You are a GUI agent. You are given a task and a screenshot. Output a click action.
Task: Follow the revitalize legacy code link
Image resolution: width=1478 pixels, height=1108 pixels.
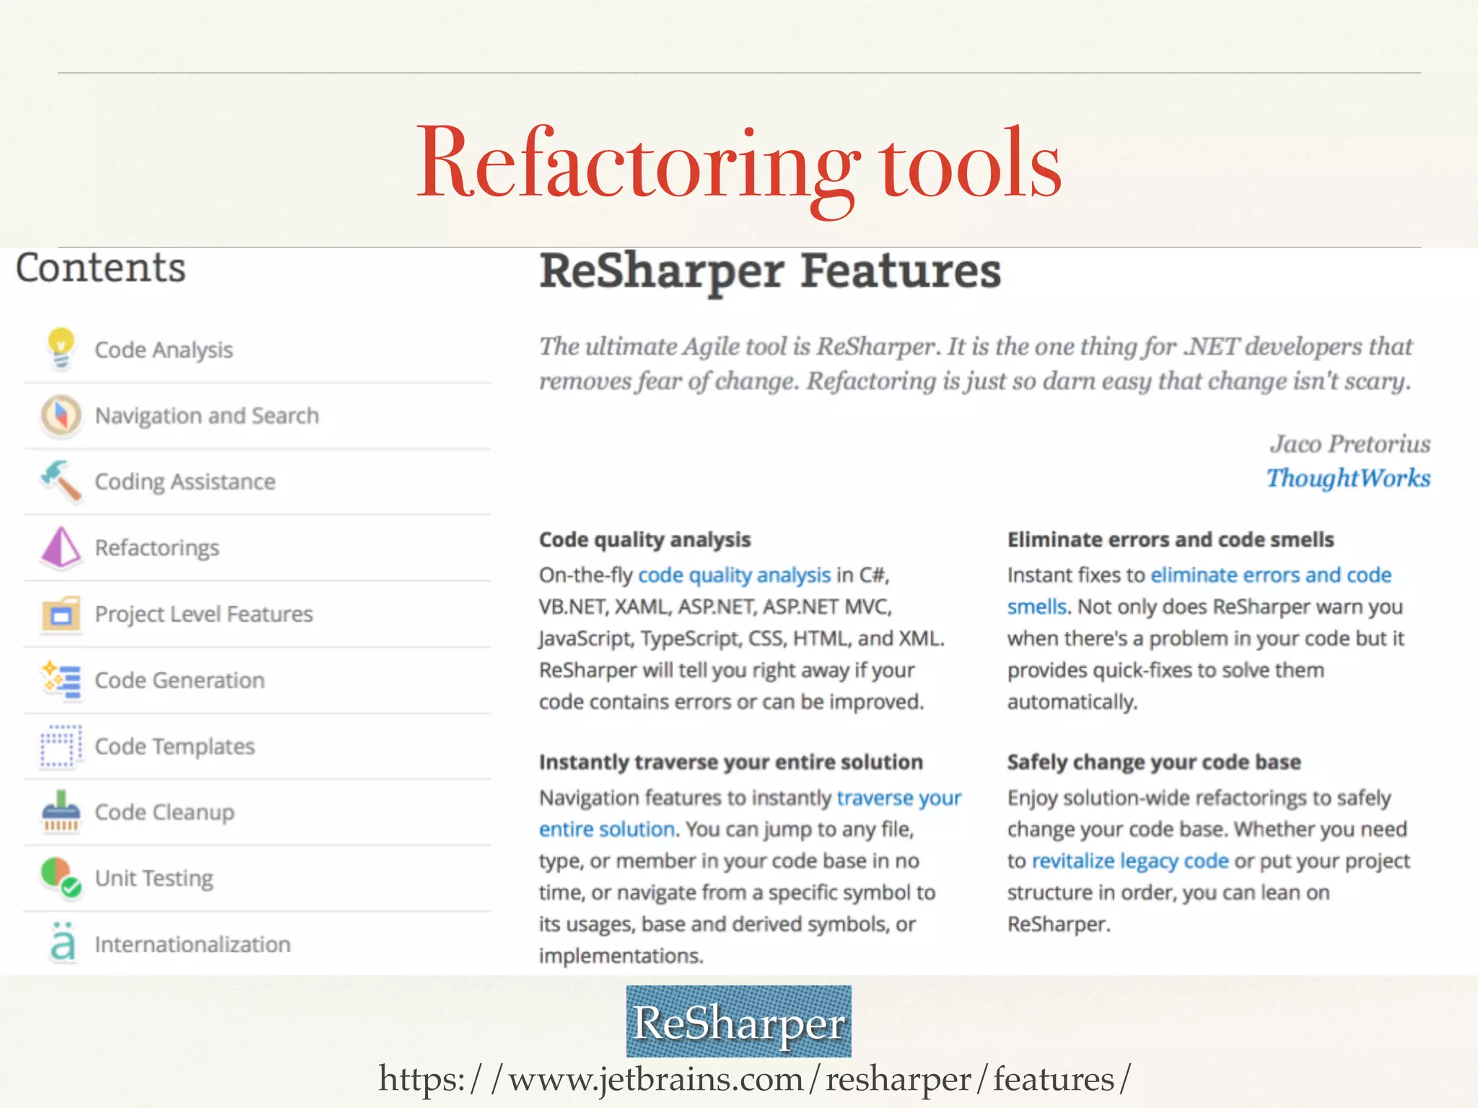click(x=1130, y=861)
